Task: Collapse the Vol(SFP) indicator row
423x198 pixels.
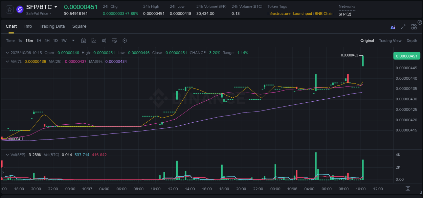Action: point(7,154)
